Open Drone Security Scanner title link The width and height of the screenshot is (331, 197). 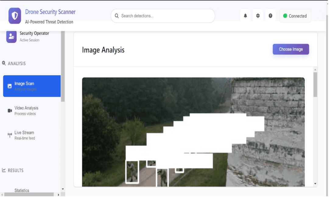click(x=50, y=12)
